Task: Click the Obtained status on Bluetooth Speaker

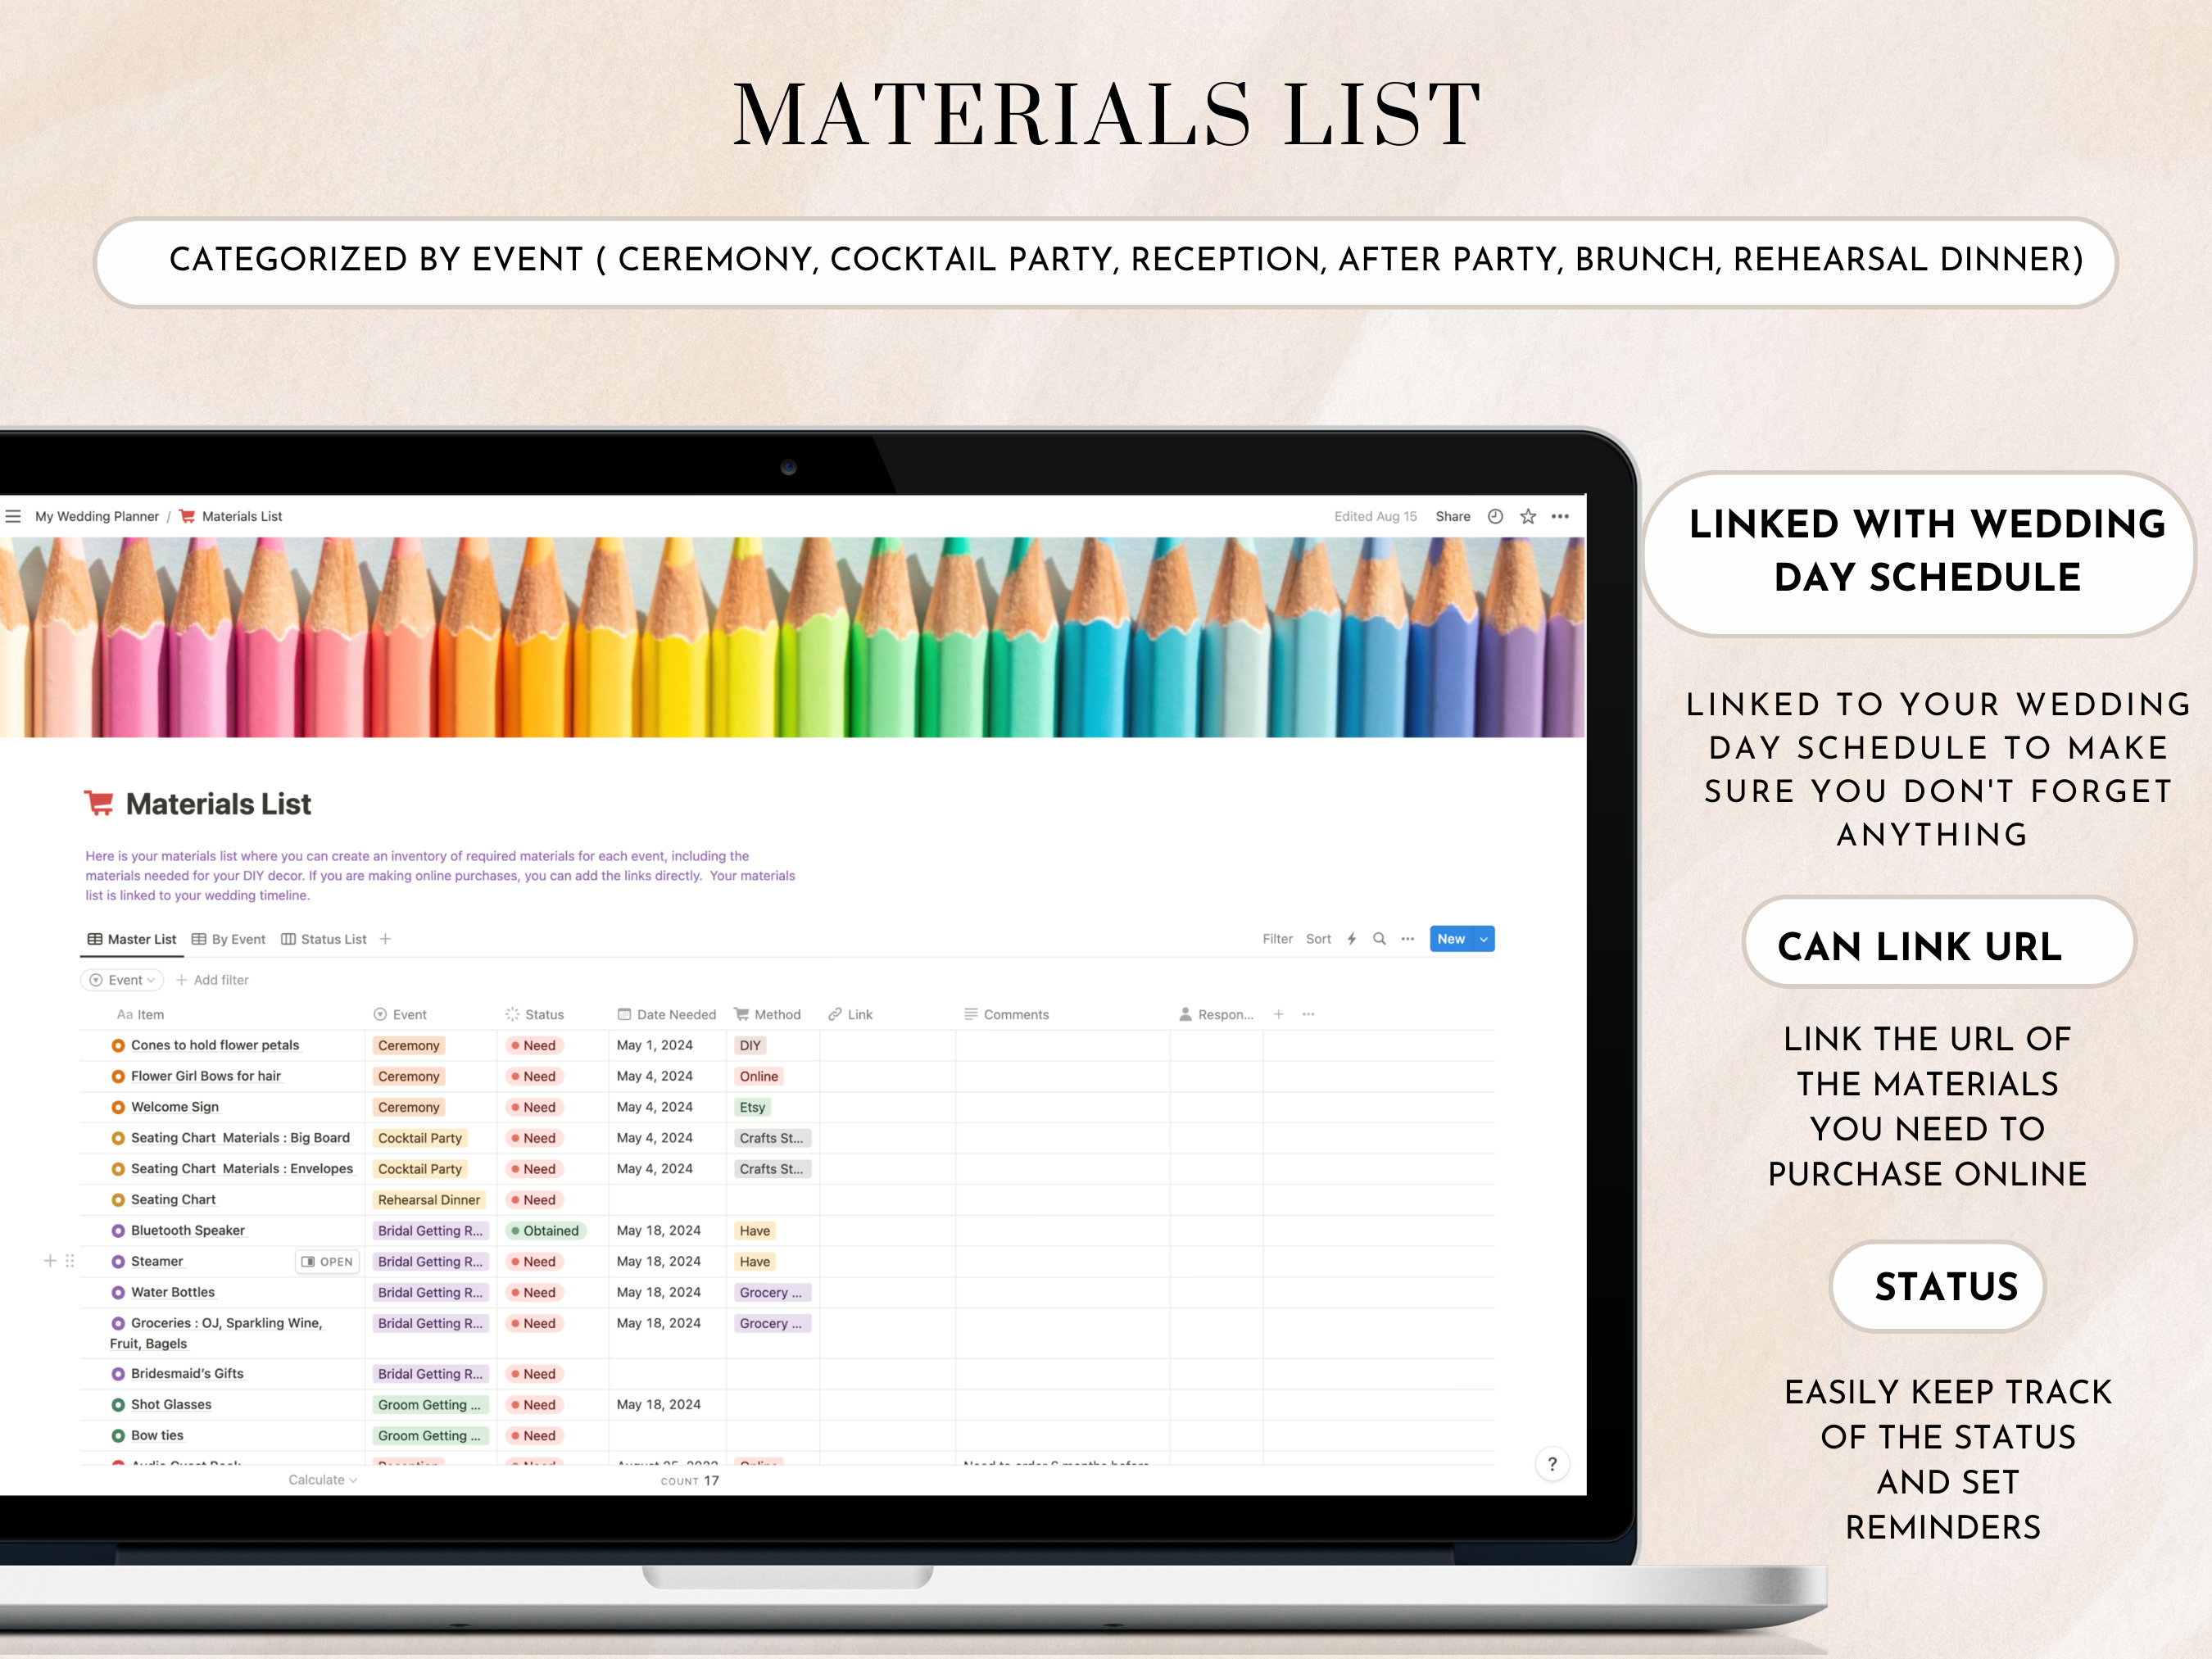Action: pos(545,1230)
